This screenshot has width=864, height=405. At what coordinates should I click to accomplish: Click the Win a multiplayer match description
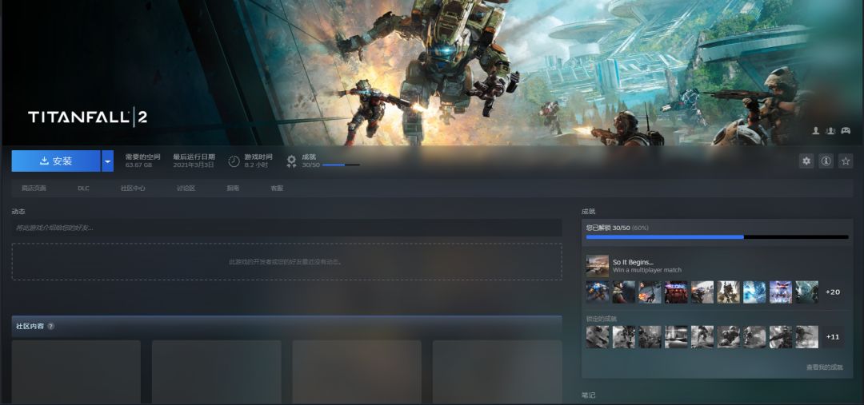tap(647, 270)
